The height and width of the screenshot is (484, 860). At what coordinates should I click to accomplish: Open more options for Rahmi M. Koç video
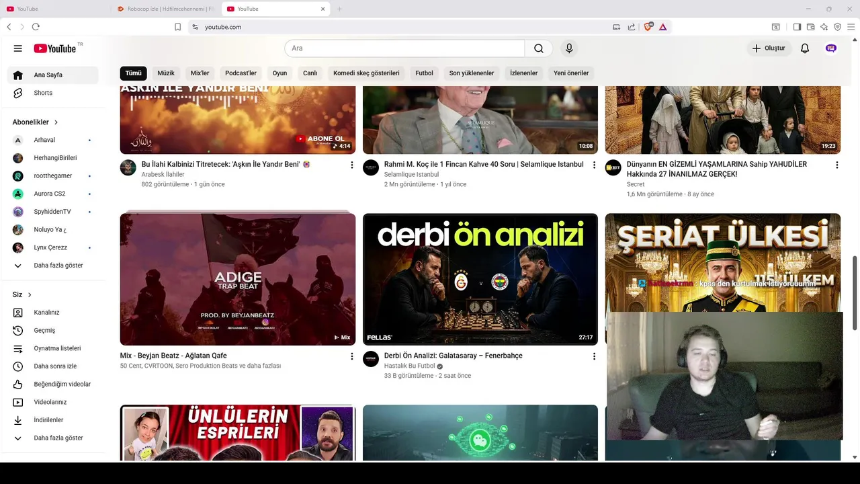click(x=594, y=165)
